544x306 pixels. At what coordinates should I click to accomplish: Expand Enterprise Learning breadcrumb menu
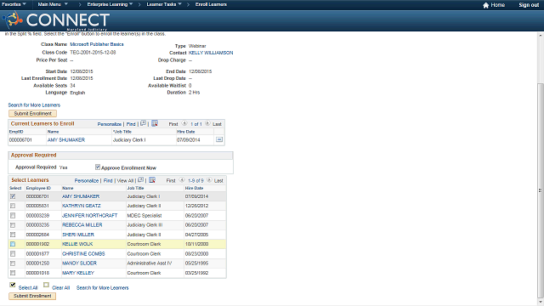pos(110,4)
